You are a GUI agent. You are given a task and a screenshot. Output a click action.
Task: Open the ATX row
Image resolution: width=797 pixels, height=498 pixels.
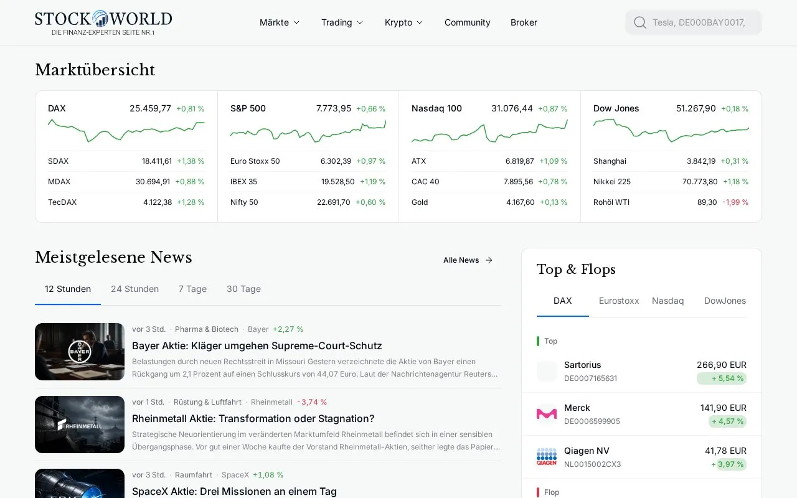click(x=489, y=161)
